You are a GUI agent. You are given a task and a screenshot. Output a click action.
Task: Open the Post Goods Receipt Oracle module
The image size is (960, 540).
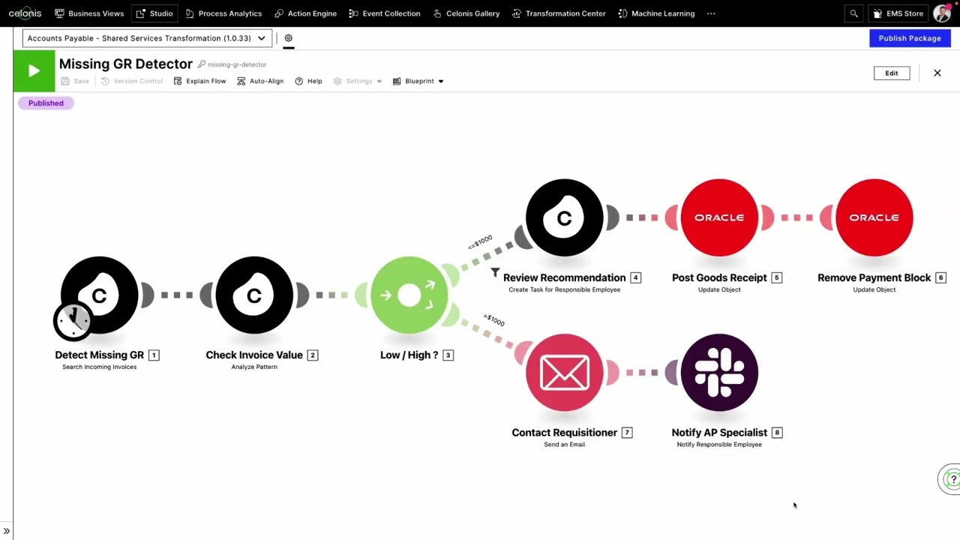719,217
